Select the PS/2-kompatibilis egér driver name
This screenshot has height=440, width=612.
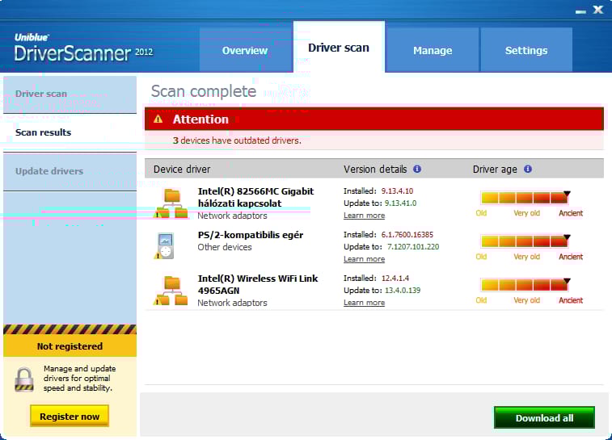pos(251,235)
